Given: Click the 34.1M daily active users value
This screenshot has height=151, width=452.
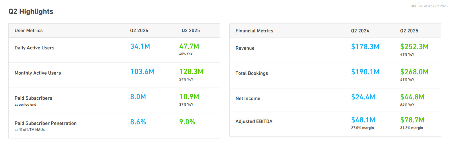Looking at the screenshot, I should coord(140,47).
